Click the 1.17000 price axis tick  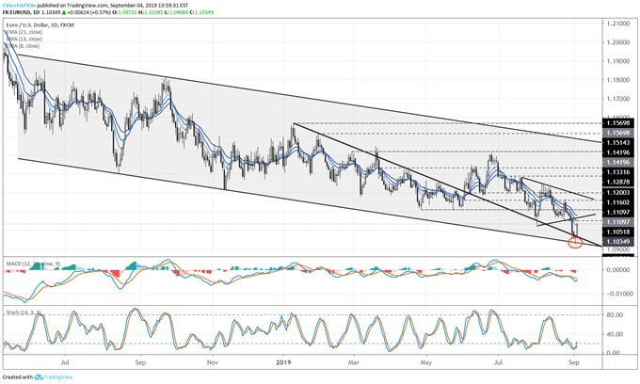[x=618, y=98]
